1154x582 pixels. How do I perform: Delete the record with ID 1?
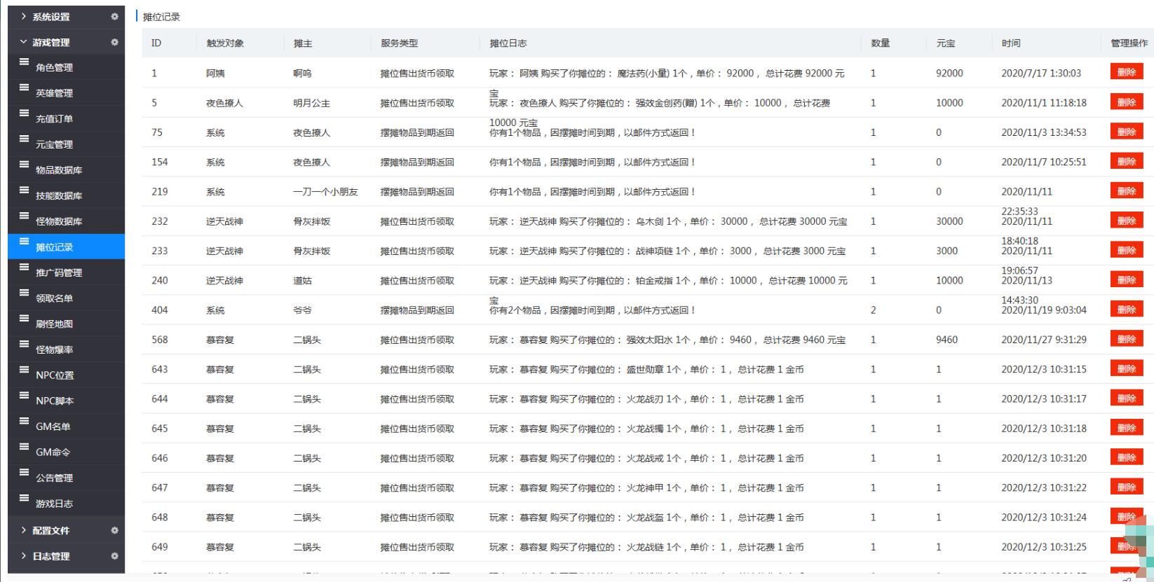click(1126, 72)
